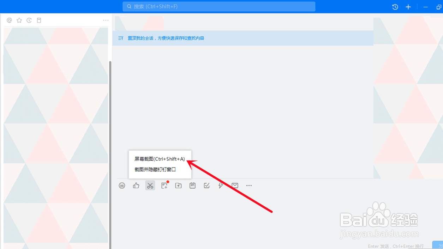Open the left panel's ellipsis menu
Image resolution: width=443 pixels, height=249 pixels.
tap(106, 20)
